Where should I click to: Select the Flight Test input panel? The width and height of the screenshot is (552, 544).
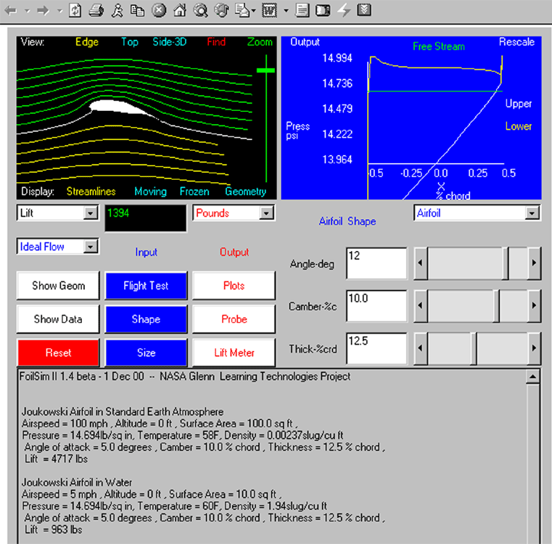coord(146,286)
